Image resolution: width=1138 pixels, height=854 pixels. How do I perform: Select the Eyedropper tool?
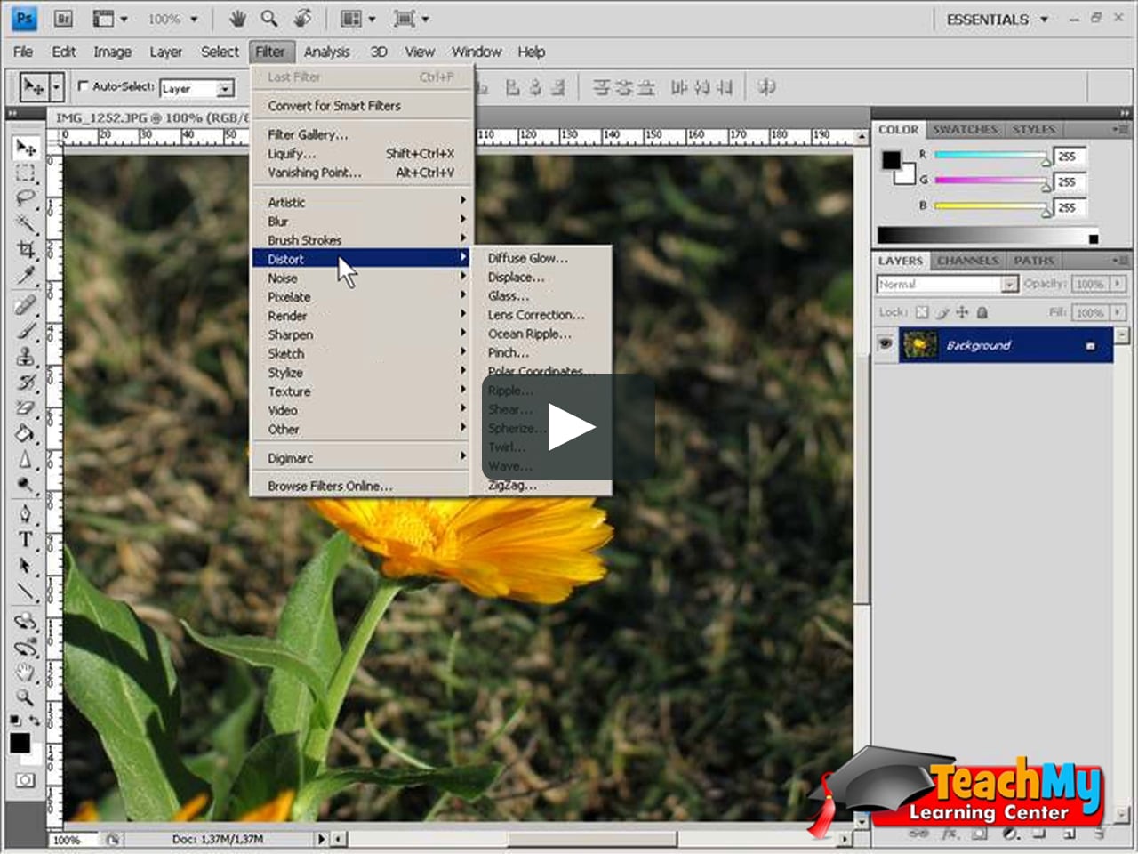pyautogui.click(x=25, y=275)
